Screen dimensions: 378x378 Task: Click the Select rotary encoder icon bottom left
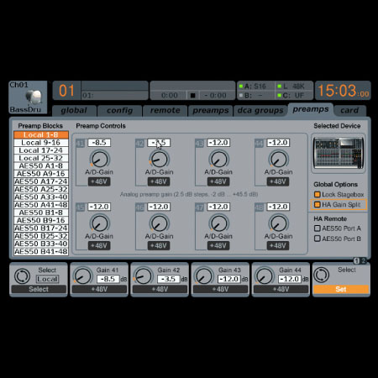[x=22, y=276]
